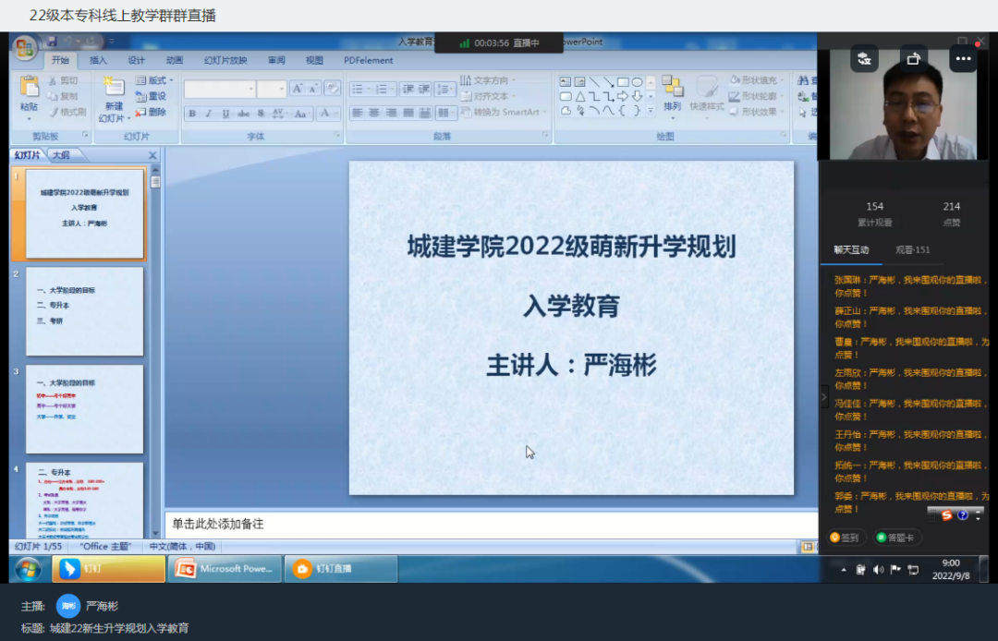
Task: Click the Save icon in quick access toolbar
Action: pos(52,42)
